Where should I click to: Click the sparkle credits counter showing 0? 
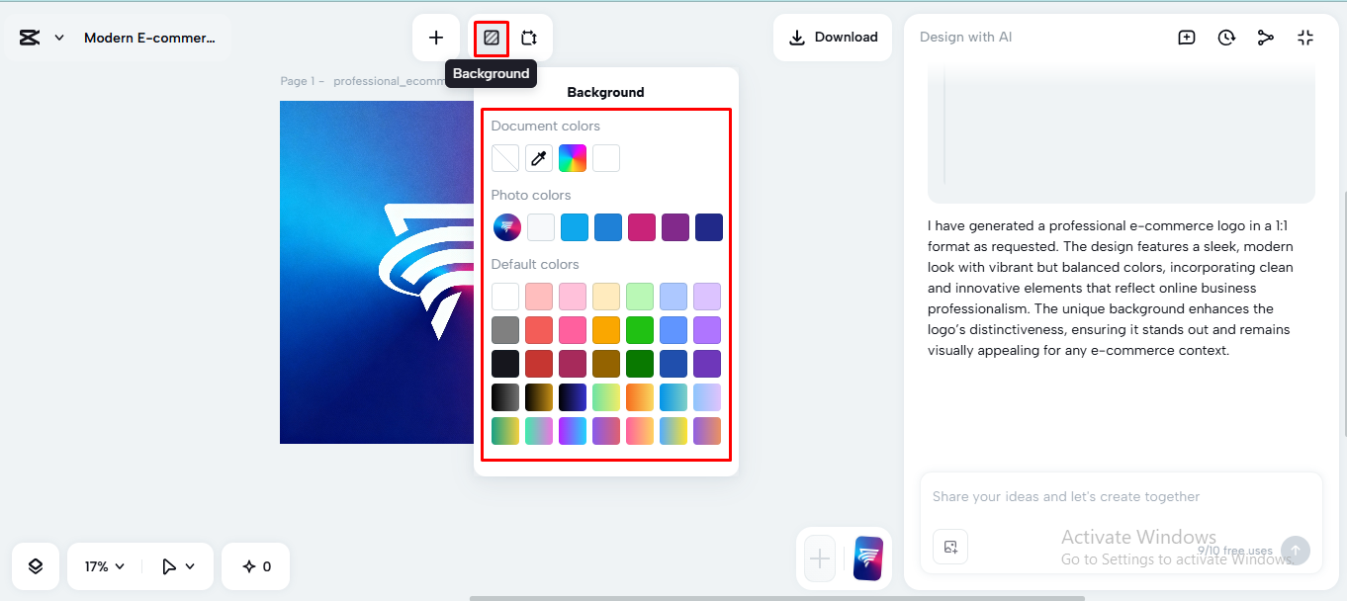[256, 566]
